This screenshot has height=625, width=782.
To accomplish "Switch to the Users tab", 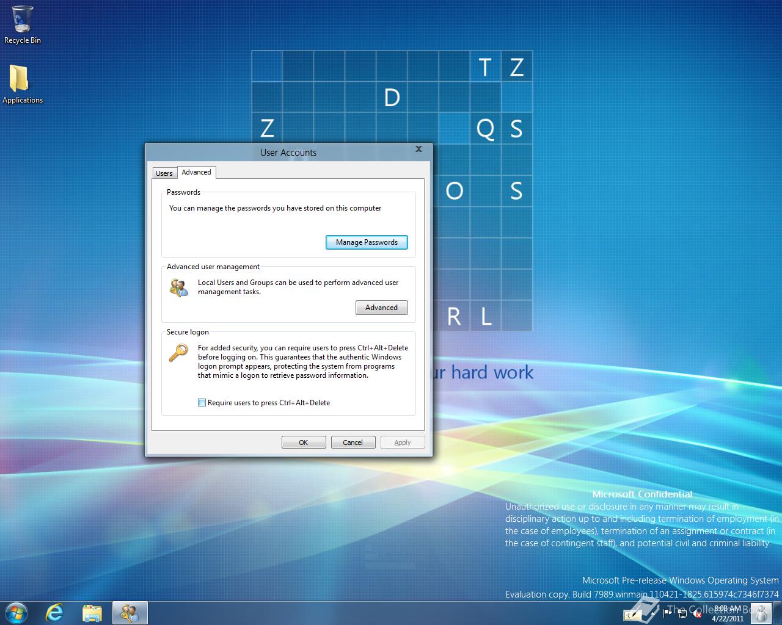I will click(x=164, y=173).
